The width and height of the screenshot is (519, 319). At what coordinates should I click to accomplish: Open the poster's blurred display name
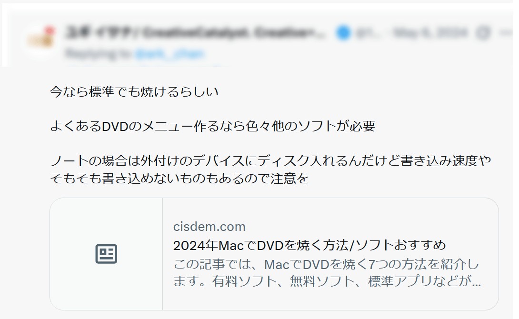coord(195,33)
